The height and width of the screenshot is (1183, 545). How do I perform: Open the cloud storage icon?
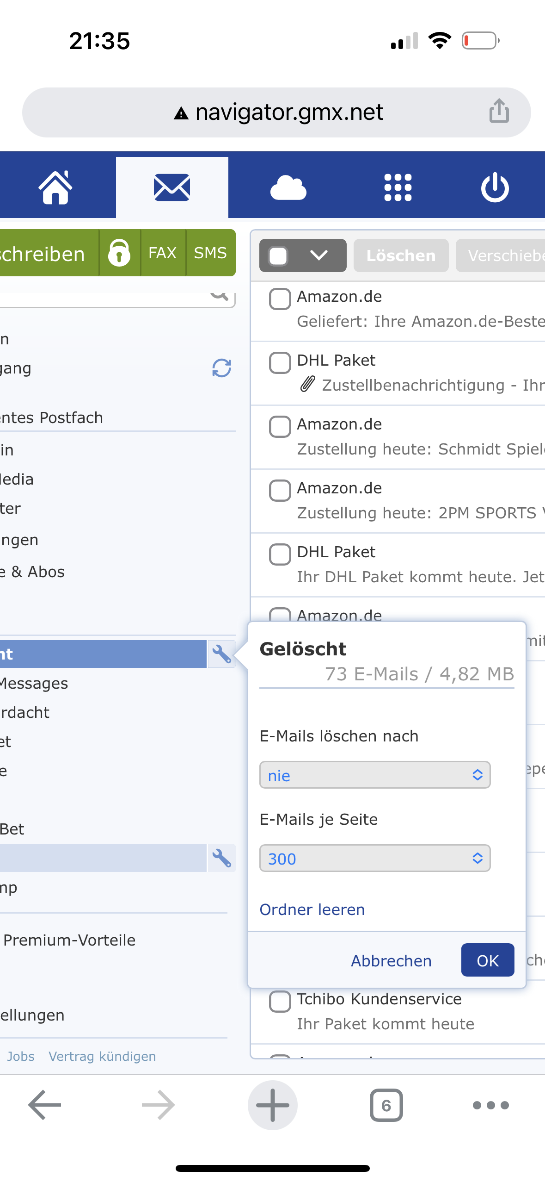(x=288, y=187)
